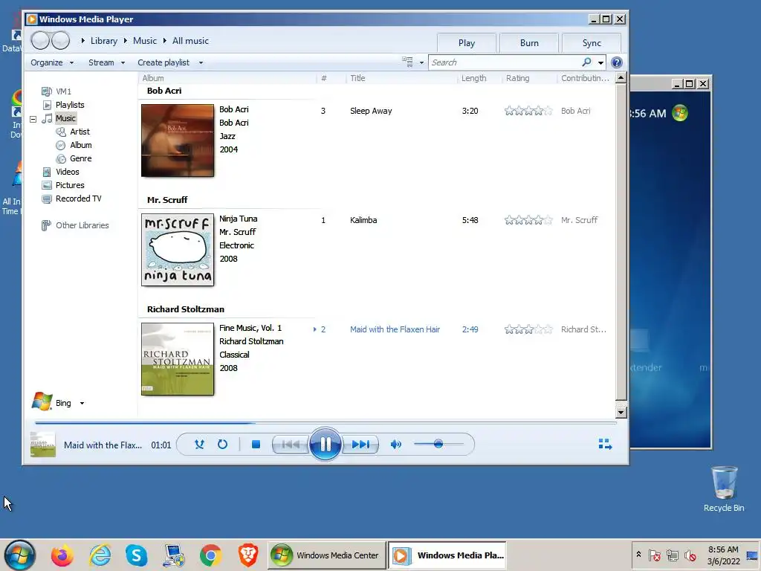This screenshot has height=571, width=761.
Task: Open the Genre view
Action: (80, 158)
